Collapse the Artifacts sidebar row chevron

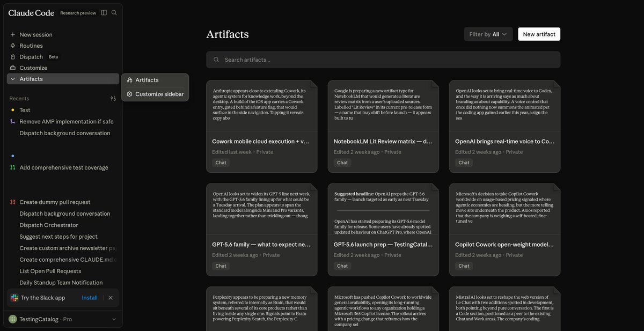coord(13,79)
